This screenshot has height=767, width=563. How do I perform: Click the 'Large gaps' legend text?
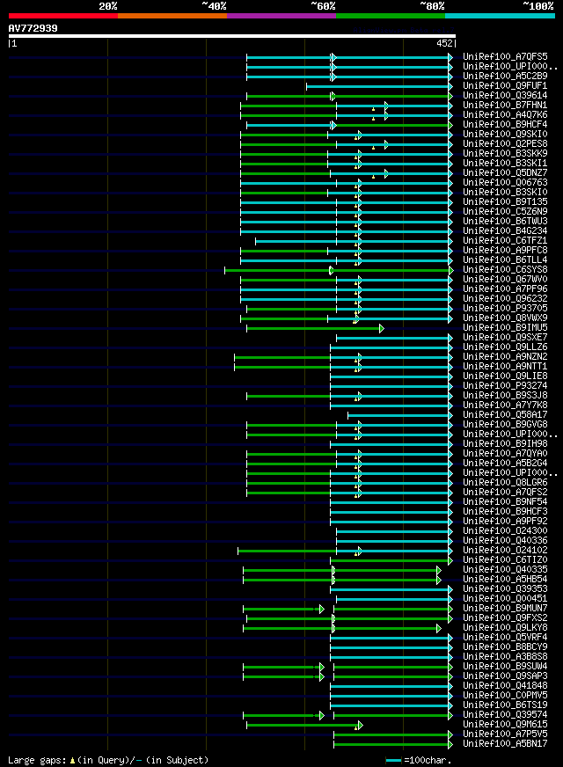coord(38,761)
